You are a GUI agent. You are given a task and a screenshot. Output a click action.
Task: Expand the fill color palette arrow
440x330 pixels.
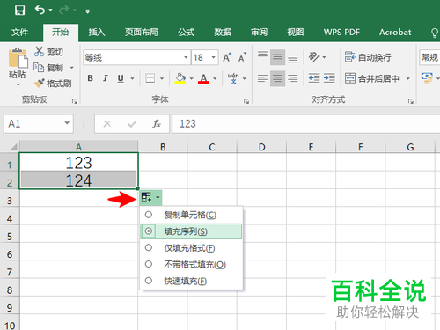(x=191, y=78)
